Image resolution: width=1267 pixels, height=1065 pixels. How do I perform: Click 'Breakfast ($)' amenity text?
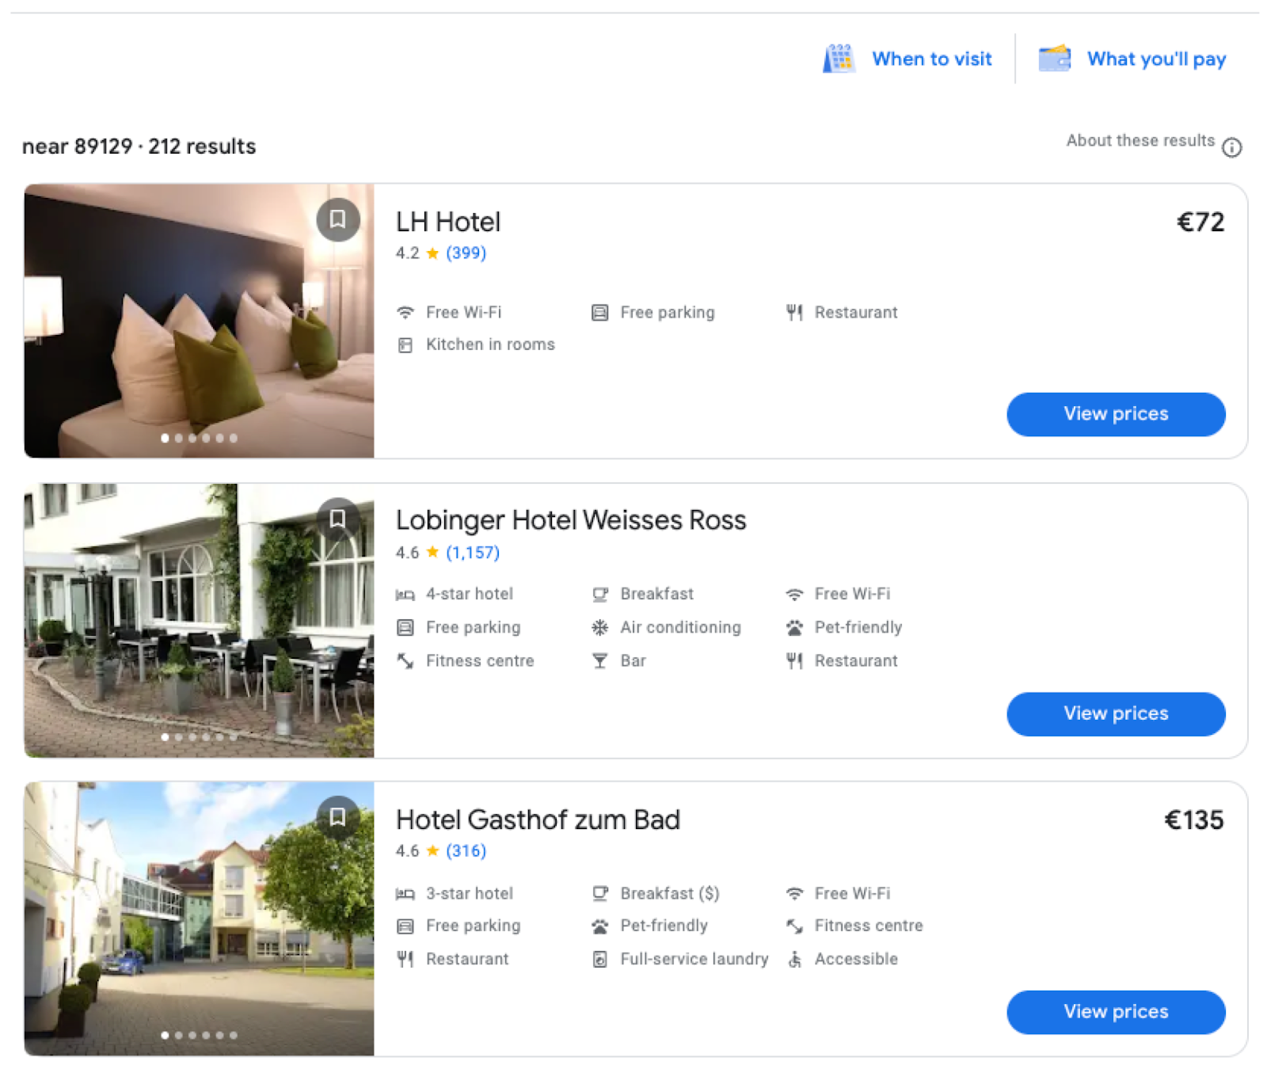pyautogui.click(x=670, y=893)
